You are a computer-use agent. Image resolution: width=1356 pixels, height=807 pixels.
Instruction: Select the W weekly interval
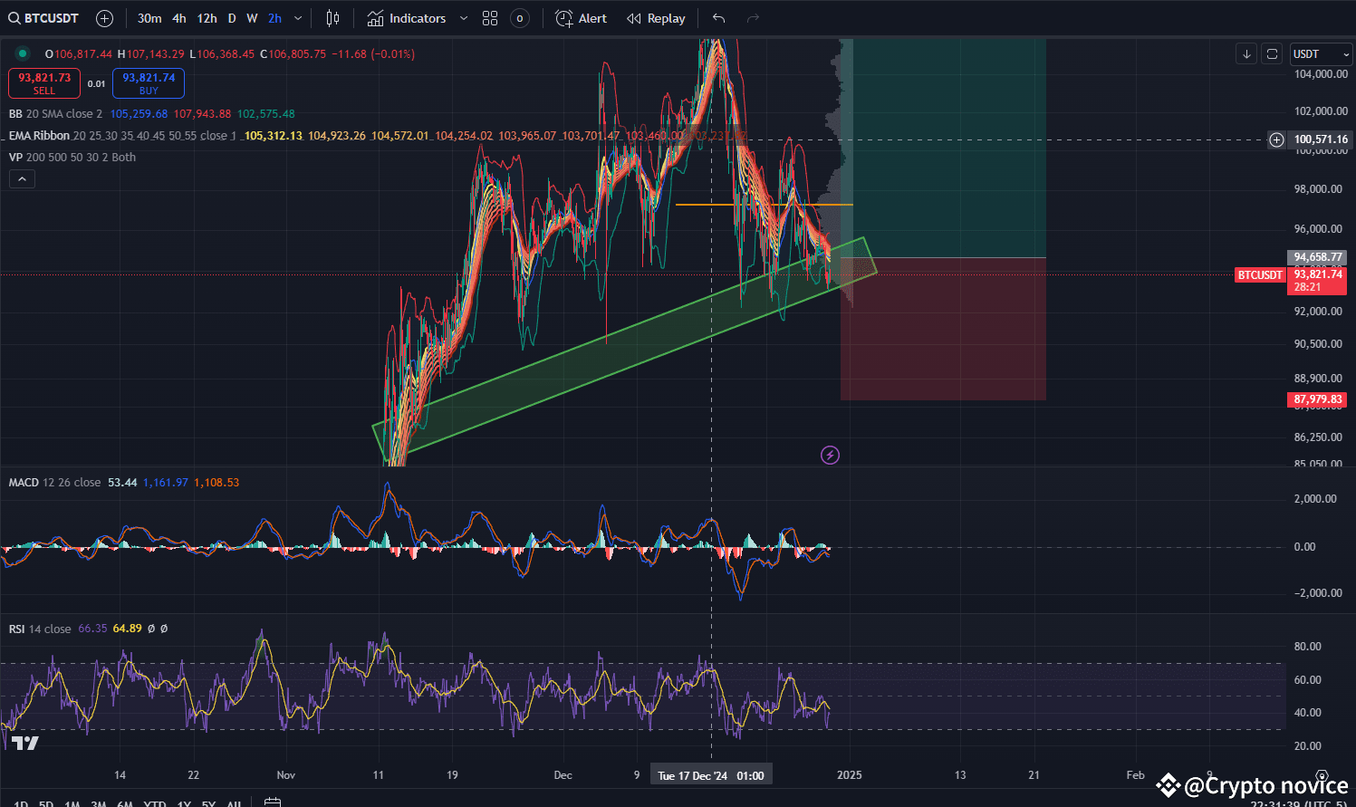(x=252, y=18)
